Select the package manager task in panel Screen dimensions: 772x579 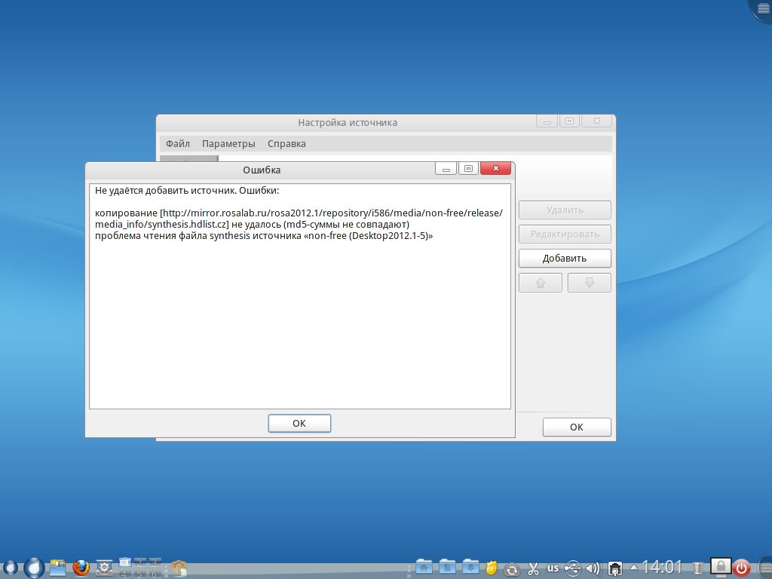click(179, 568)
